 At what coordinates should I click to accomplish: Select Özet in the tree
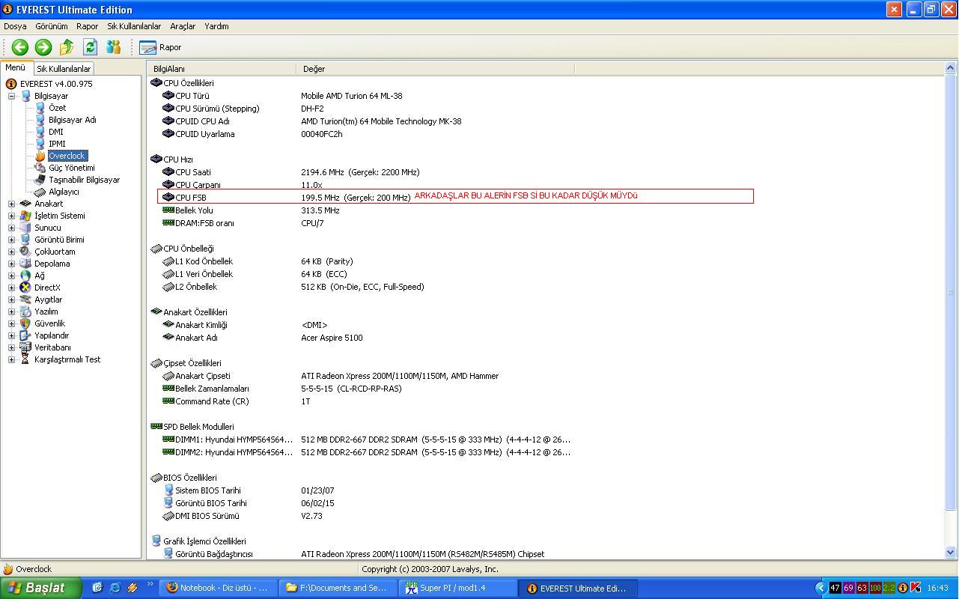(x=57, y=108)
